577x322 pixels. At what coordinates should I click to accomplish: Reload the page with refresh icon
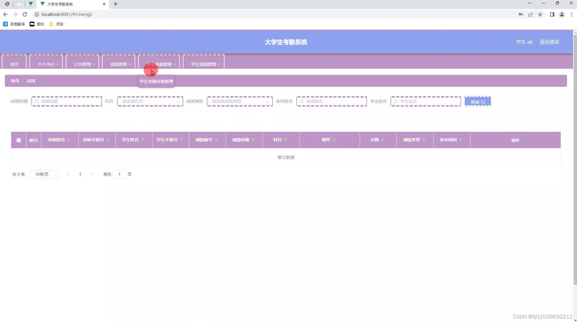[x=25, y=14]
